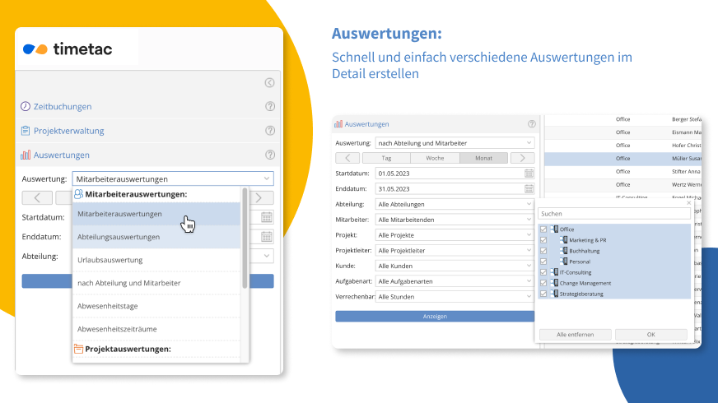Open the Startdatum calendar picker in left panel
The width and height of the screenshot is (718, 403).
pyautogui.click(x=267, y=217)
